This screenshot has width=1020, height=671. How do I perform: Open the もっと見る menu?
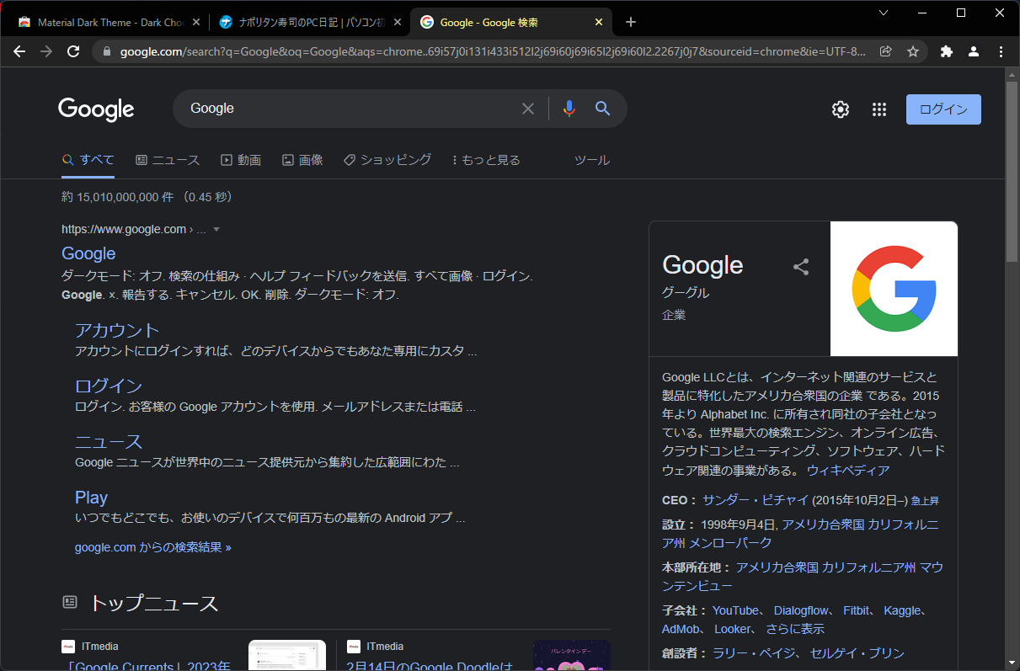pyautogui.click(x=486, y=160)
